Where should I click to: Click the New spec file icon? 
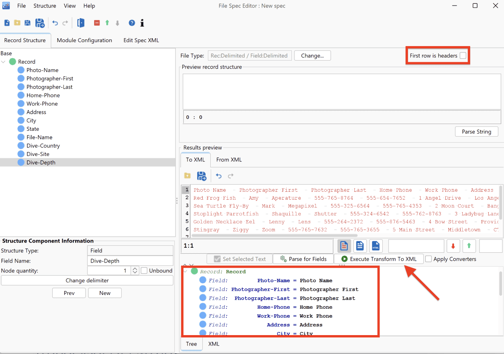pyautogui.click(x=7, y=23)
